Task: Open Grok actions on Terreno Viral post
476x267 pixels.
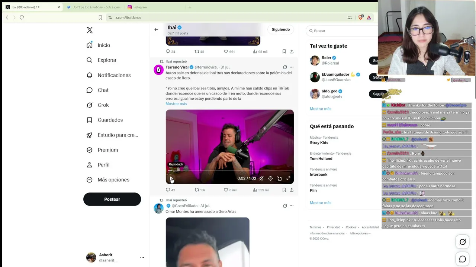Action: 285,67
